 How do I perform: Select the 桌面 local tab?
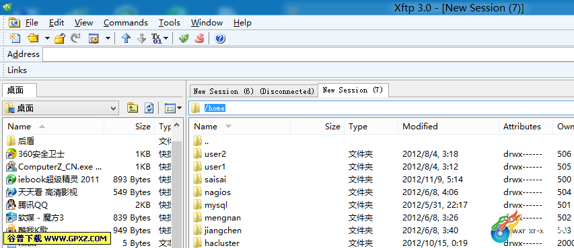20,90
